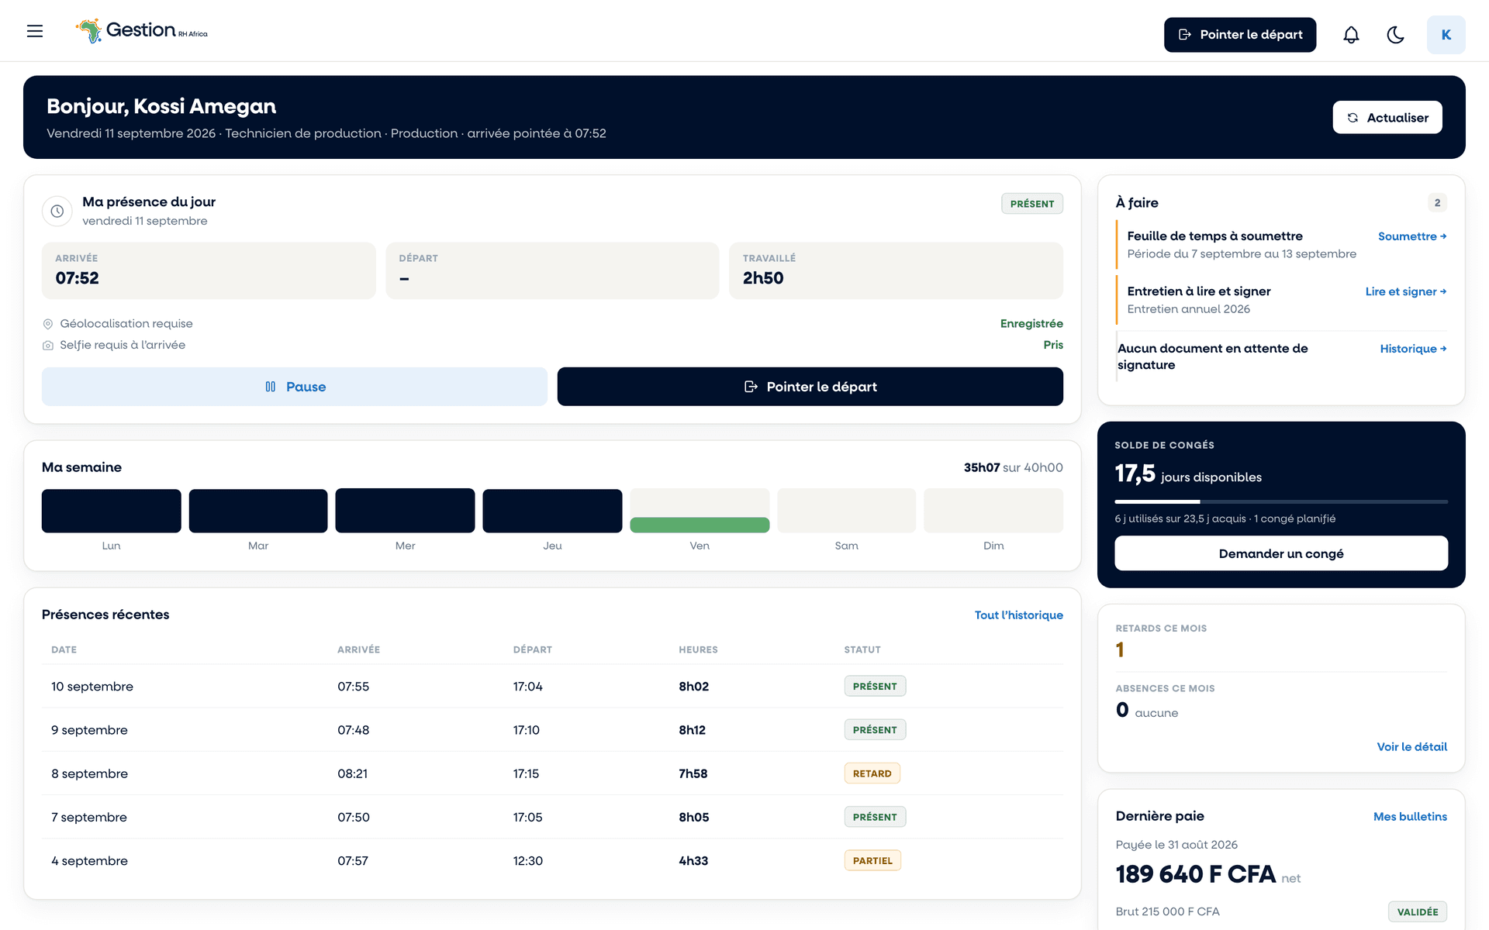Refresh the dashboard with Actualiser
Viewport: 1489px width, 930px height.
[1387, 117]
